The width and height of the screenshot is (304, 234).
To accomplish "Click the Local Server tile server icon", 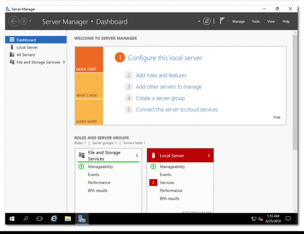I will point(153,156).
